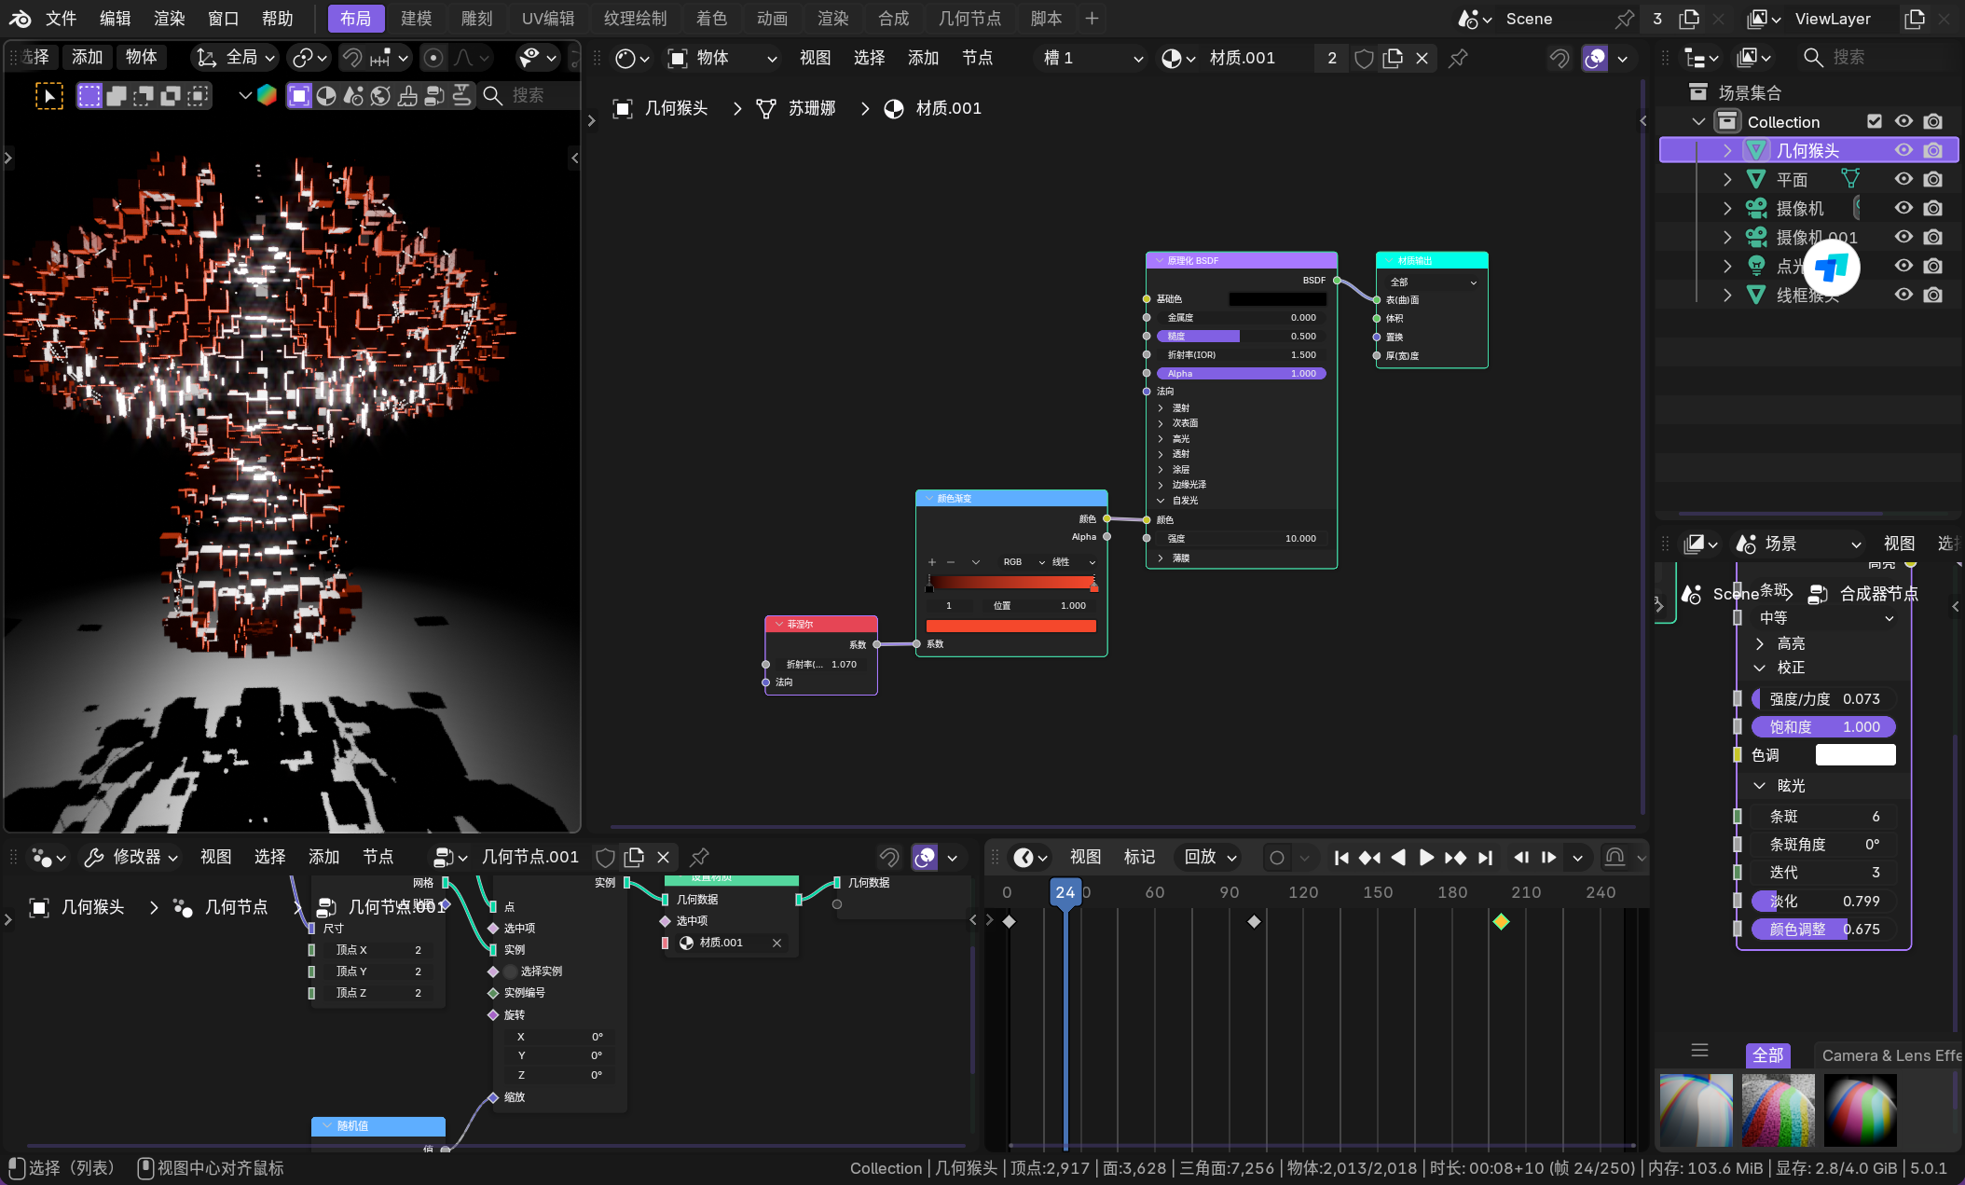This screenshot has width=1965, height=1185.
Task: Click the play animation button in timeline
Action: pyautogui.click(x=1425, y=858)
